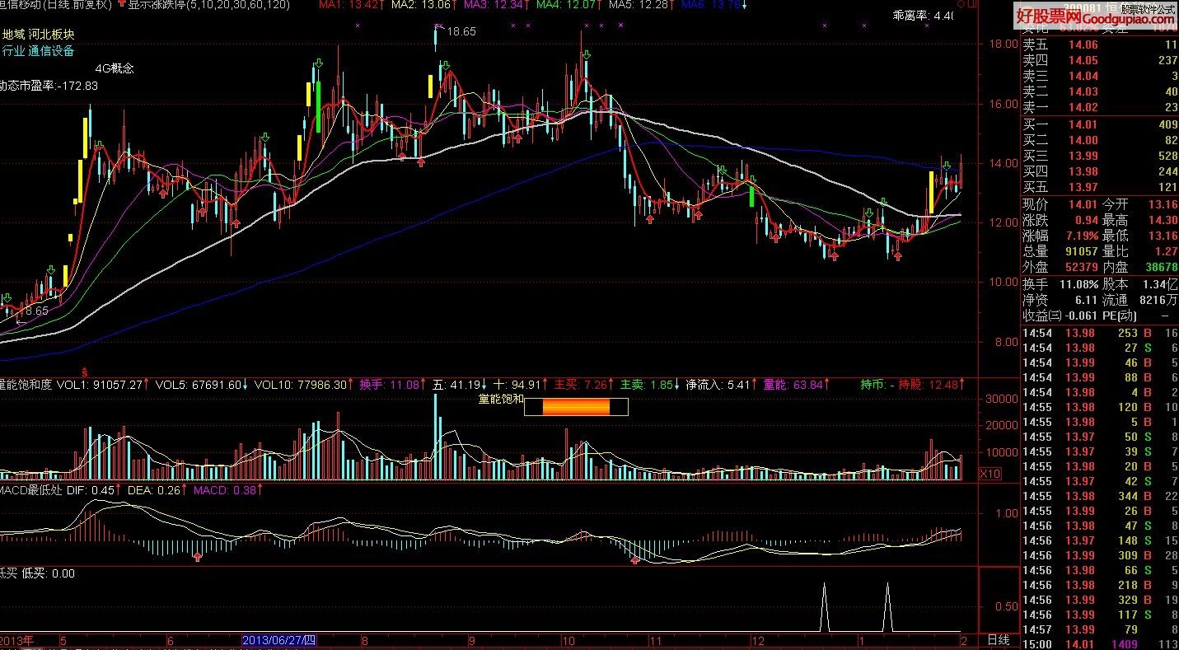Click the 河北板块 region label
This screenshot has width=1179, height=650.
(51, 35)
